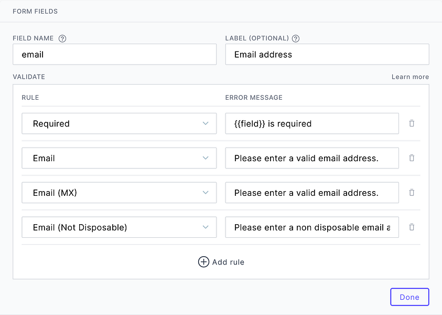The width and height of the screenshot is (442, 315).
Task: Click the plus circle icon for Add rule
Action: click(x=203, y=262)
